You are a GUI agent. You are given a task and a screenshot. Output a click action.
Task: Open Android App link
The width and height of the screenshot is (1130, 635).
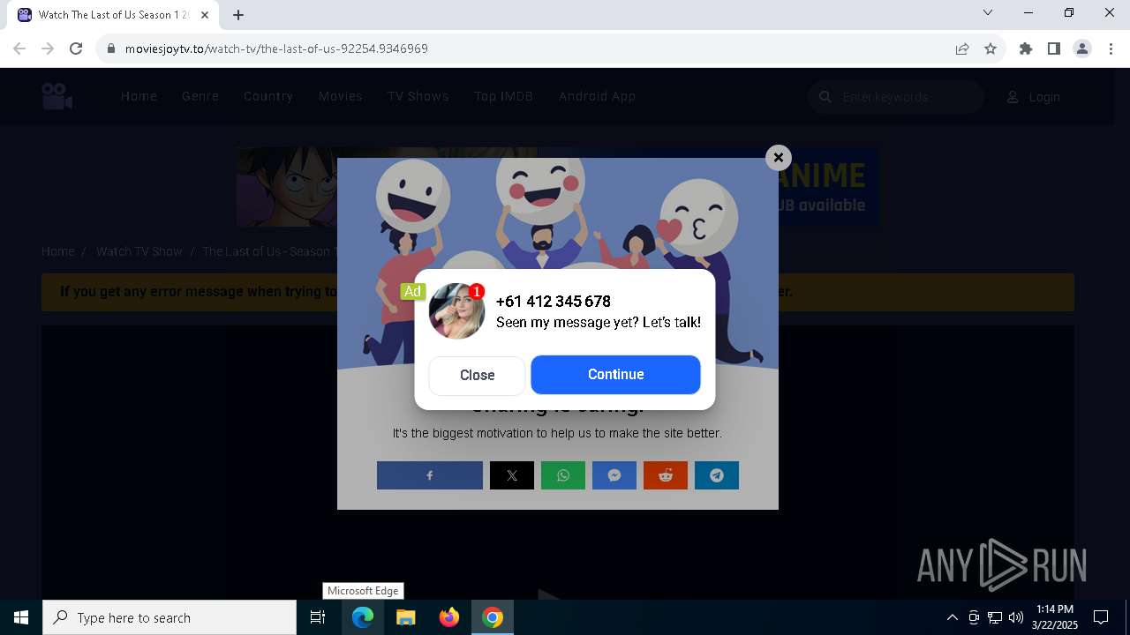pos(597,96)
